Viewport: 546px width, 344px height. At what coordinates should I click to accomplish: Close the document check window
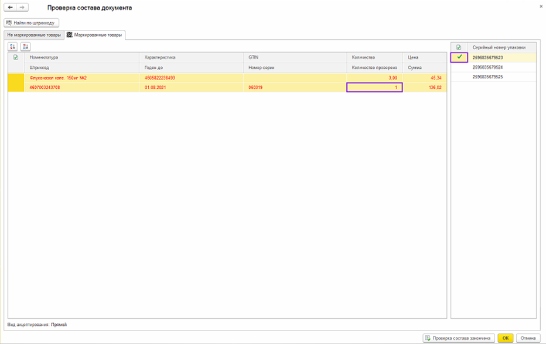[540, 6]
